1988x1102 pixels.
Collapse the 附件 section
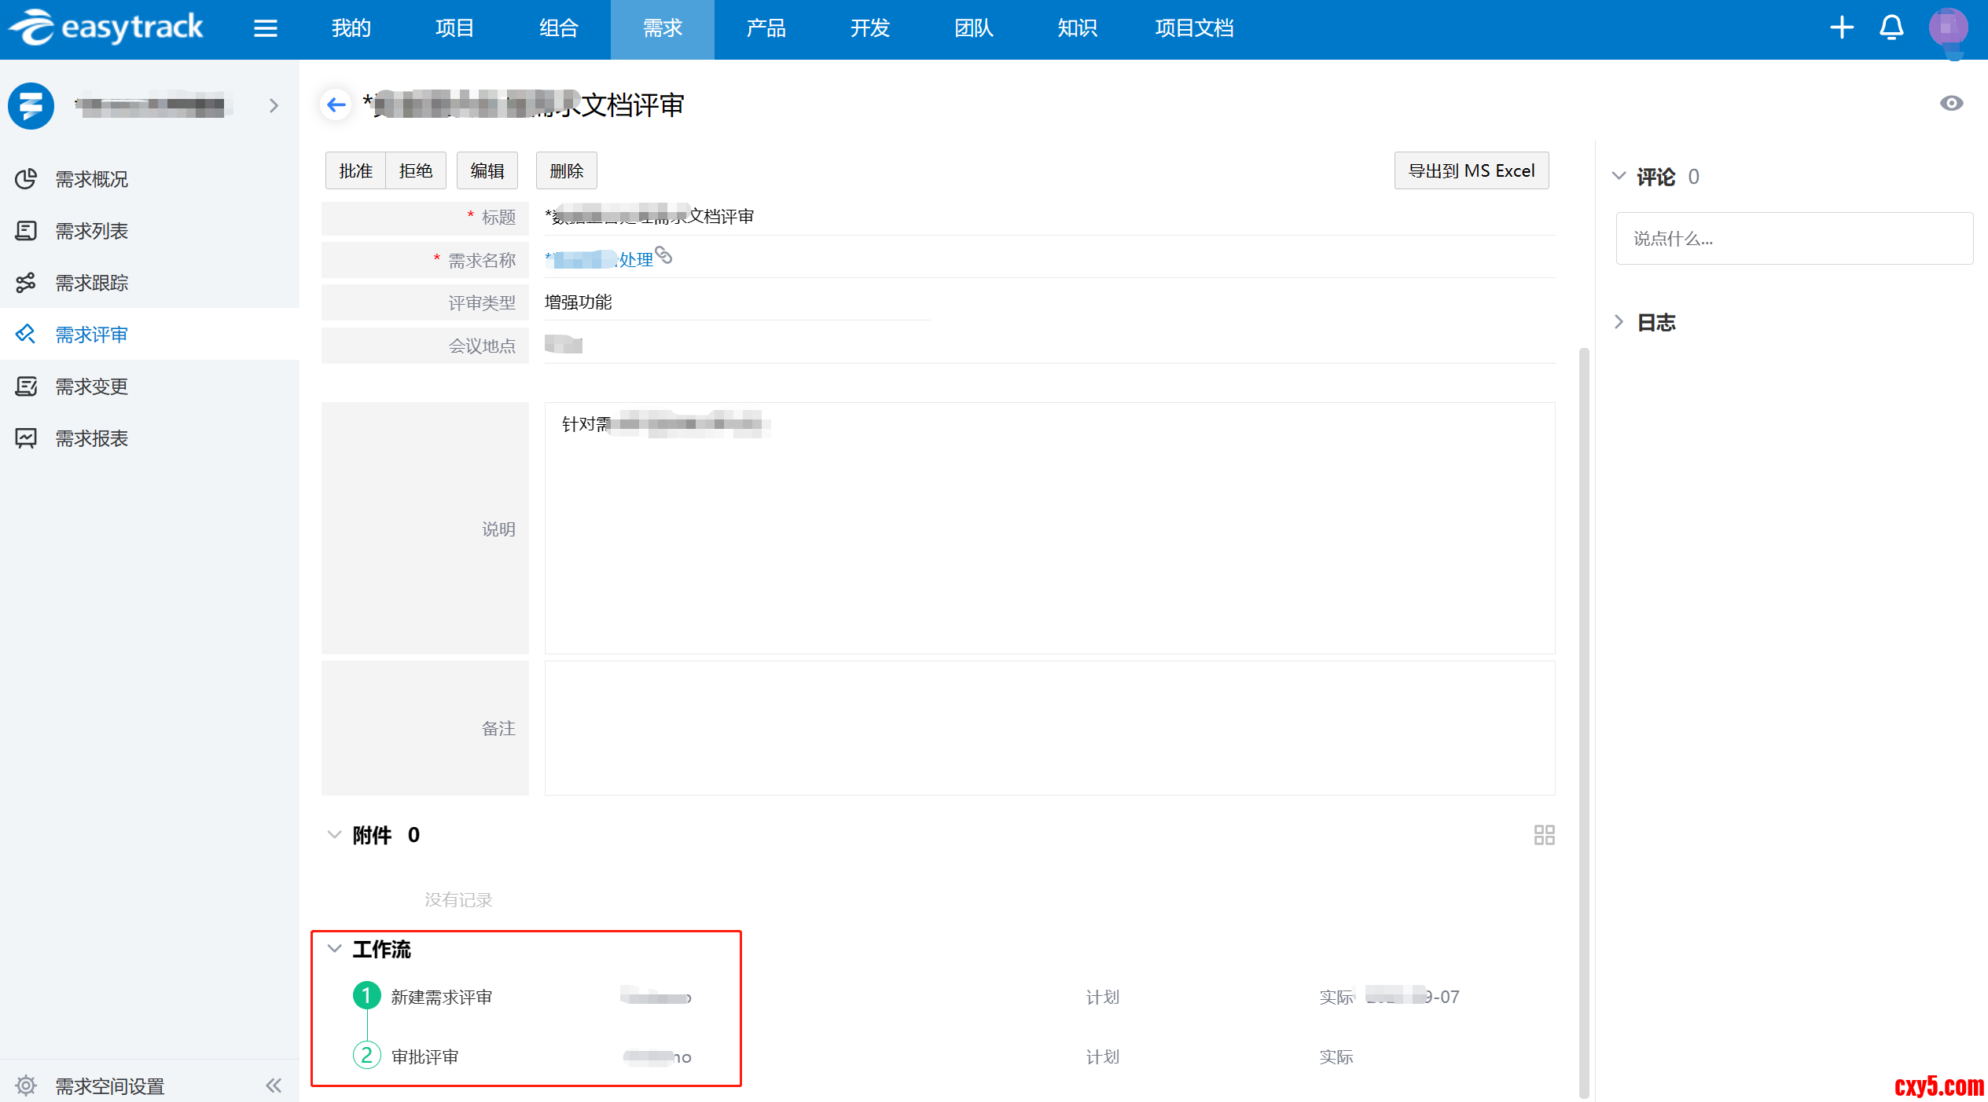[334, 834]
